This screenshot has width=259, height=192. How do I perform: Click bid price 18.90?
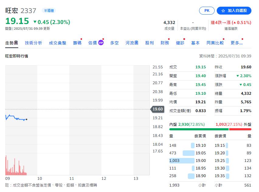(201, 176)
